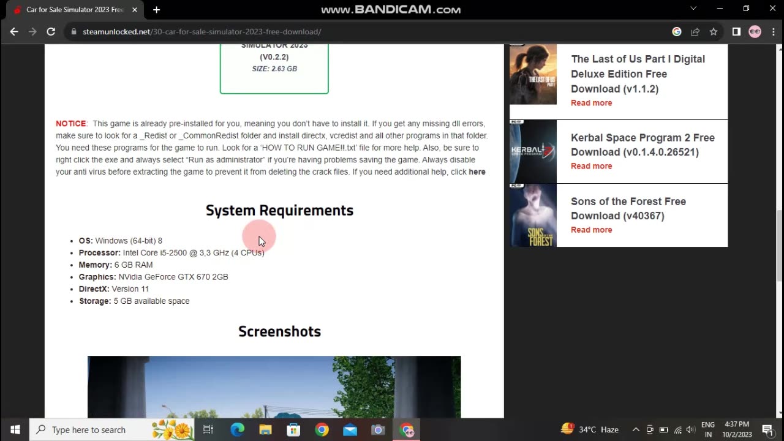Click the taskbar search box

click(111, 429)
